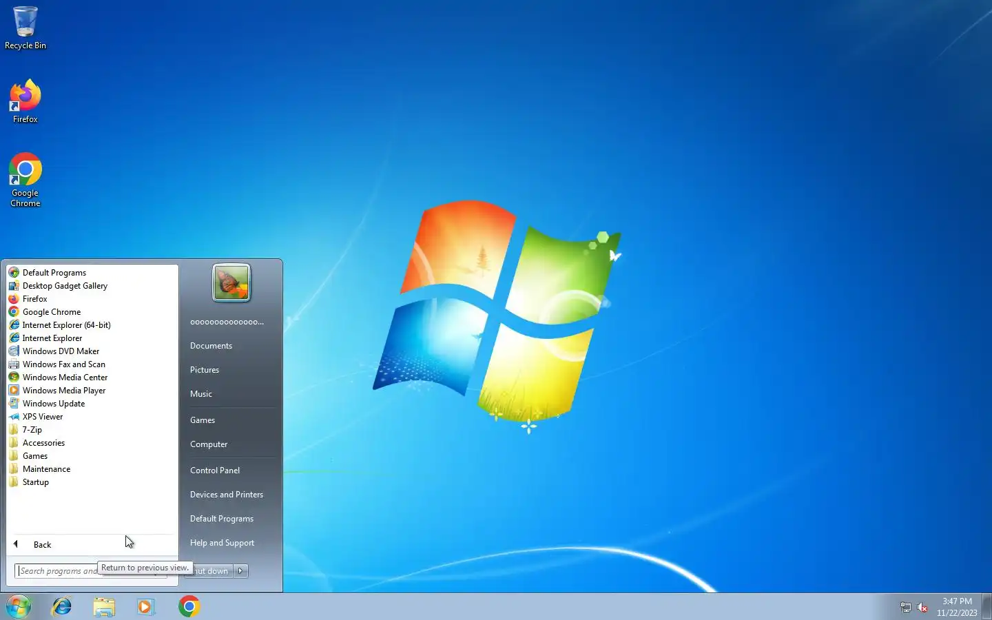
Task: Open the Recycle Bin desktop icon
Action: click(x=25, y=28)
